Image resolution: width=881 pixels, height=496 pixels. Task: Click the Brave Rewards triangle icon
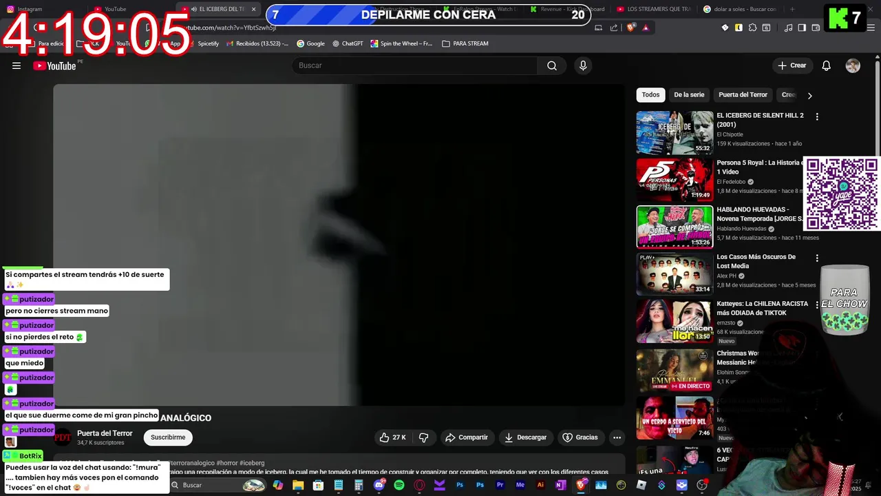(x=646, y=28)
